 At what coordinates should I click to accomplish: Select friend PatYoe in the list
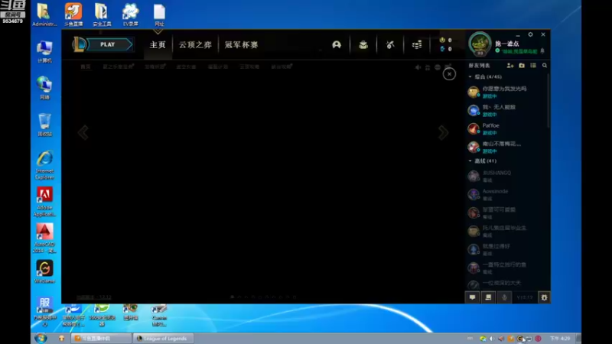506,128
